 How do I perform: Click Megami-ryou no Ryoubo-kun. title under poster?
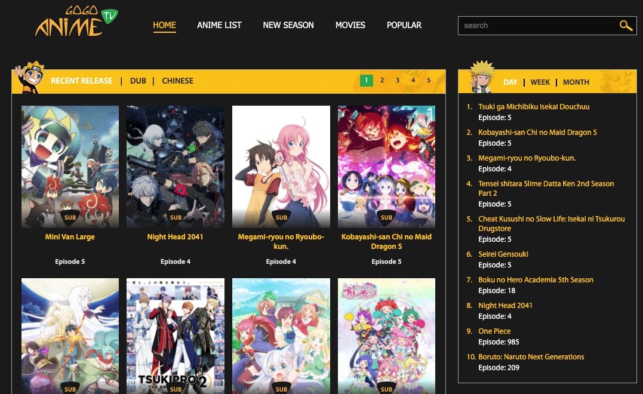(281, 242)
